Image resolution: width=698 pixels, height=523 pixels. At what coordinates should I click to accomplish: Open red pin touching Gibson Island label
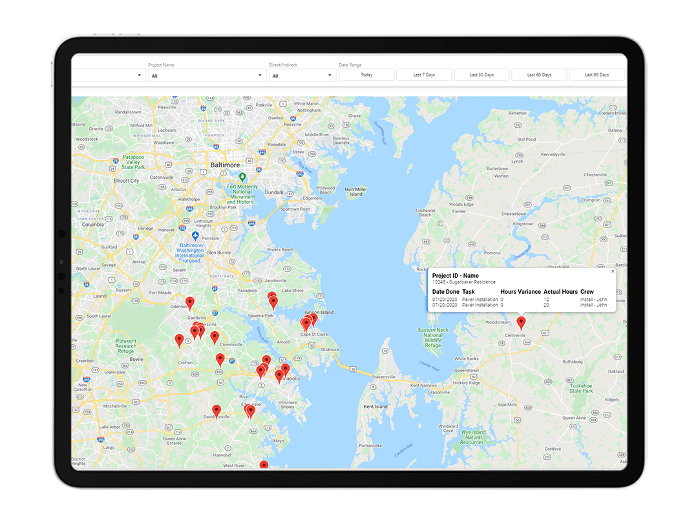pos(313,319)
